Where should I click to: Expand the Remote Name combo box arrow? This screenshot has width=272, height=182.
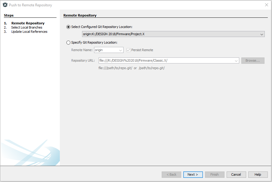tap(121, 50)
